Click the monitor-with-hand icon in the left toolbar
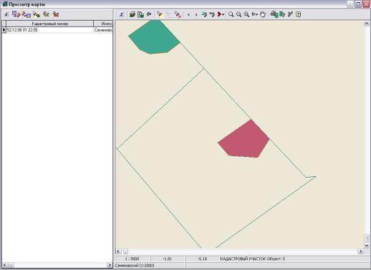The height and width of the screenshot is (270, 371). click(16, 14)
